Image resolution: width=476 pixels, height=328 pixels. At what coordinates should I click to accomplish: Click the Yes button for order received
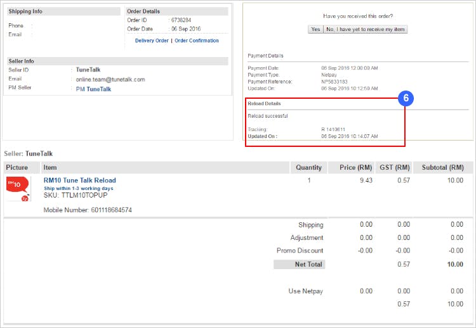coord(315,29)
